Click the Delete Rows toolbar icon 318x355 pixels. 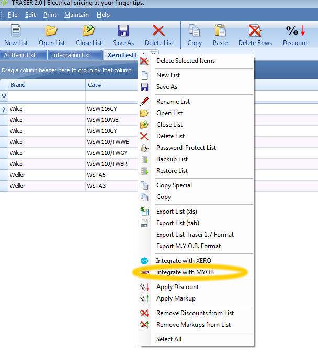point(255,30)
